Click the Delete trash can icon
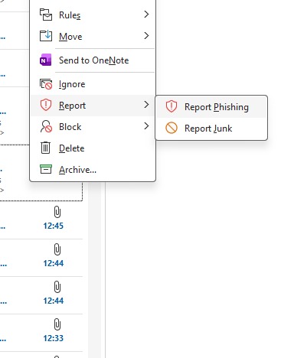The width and height of the screenshot is (294, 358). coord(46,148)
